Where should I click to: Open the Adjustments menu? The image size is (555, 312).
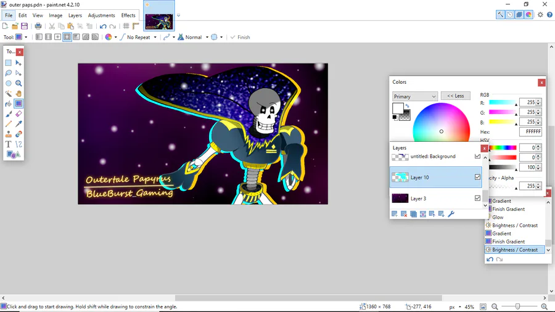[102, 15]
